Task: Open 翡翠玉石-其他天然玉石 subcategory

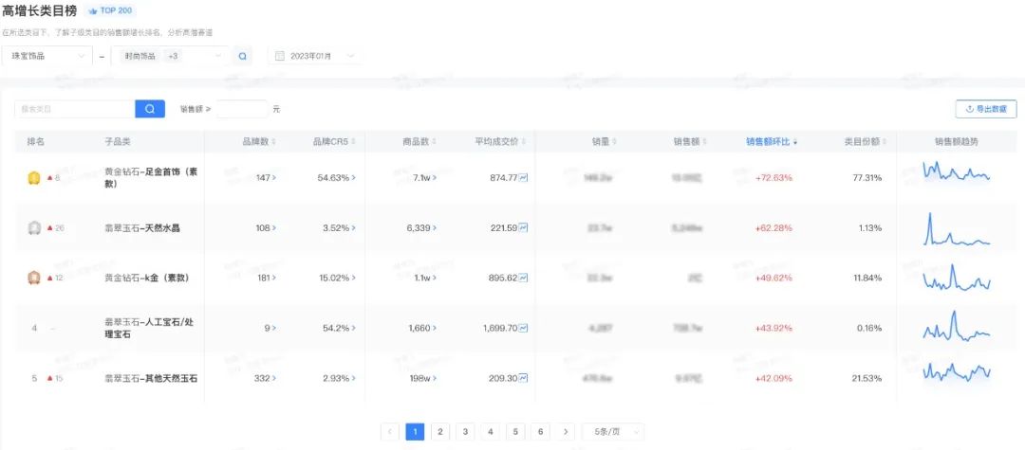Action: point(151,378)
